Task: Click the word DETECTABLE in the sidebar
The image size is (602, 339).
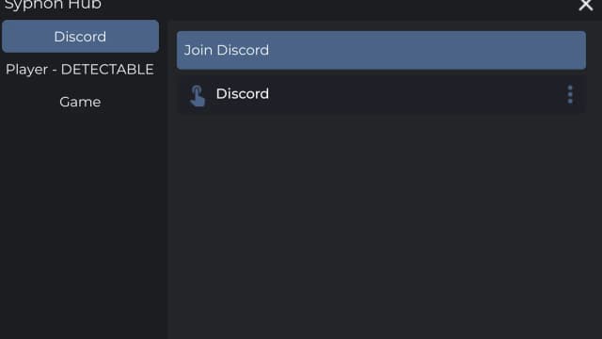Action: pos(107,70)
